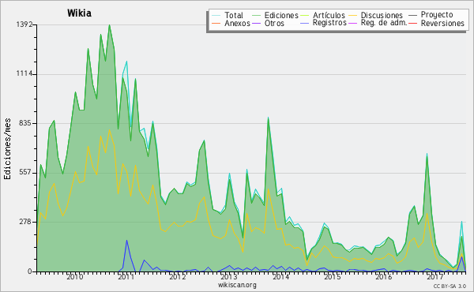
Task: Click the Proyecto legend label
Action: tap(437, 15)
